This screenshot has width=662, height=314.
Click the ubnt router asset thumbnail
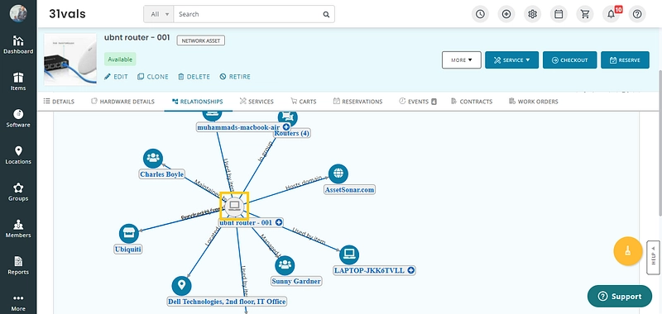pos(70,59)
